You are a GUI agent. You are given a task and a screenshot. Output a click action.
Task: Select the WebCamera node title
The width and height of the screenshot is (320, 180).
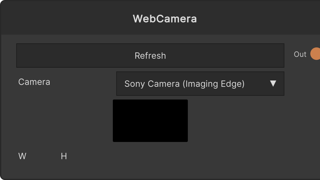[165, 19]
